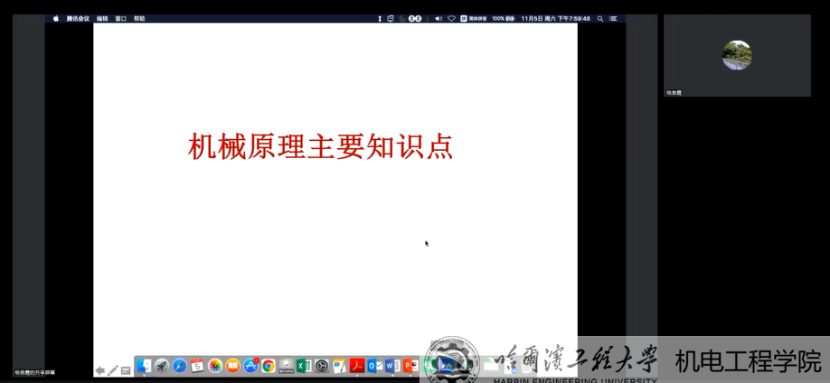The height and width of the screenshot is (383, 830).
Task: Open the volume control in menu bar
Action: point(439,18)
